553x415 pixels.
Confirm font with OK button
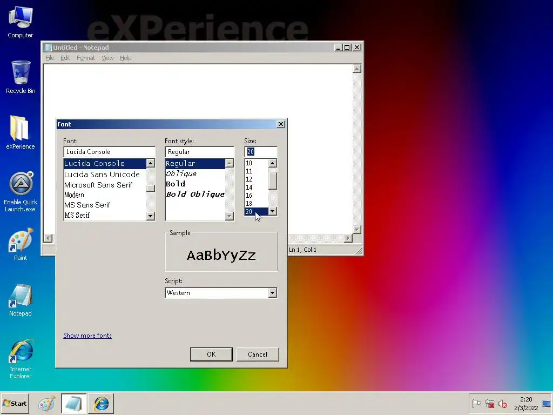click(x=211, y=354)
